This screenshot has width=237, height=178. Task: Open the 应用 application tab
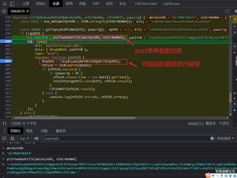click(x=109, y=4)
